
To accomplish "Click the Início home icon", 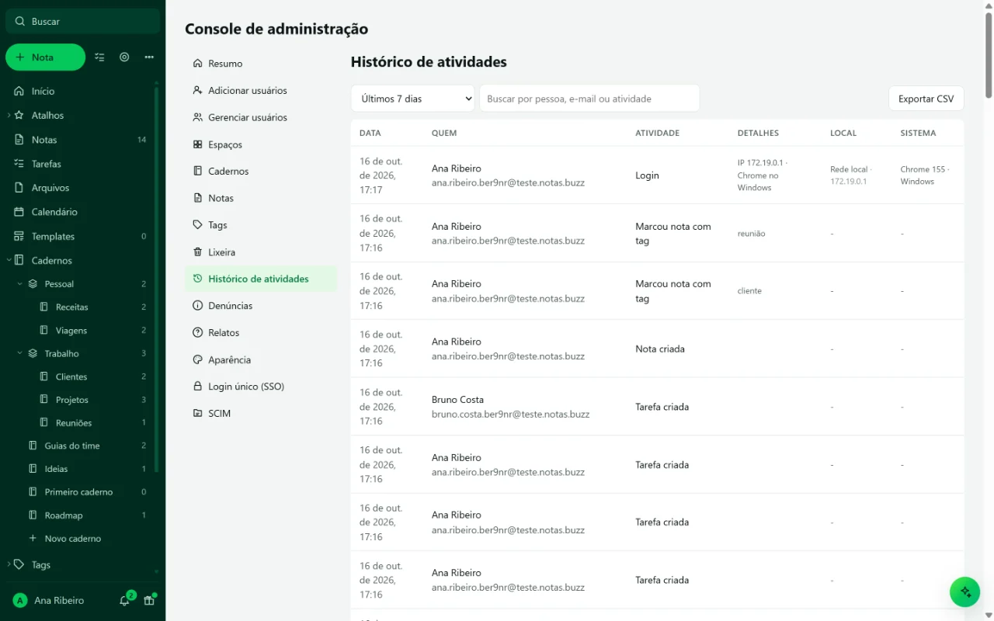I will pyautogui.click(x=19, y=91).
